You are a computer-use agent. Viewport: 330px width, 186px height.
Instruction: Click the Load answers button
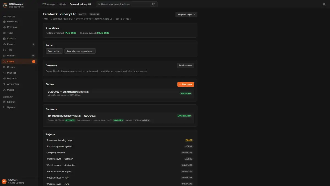click(186, 66)
